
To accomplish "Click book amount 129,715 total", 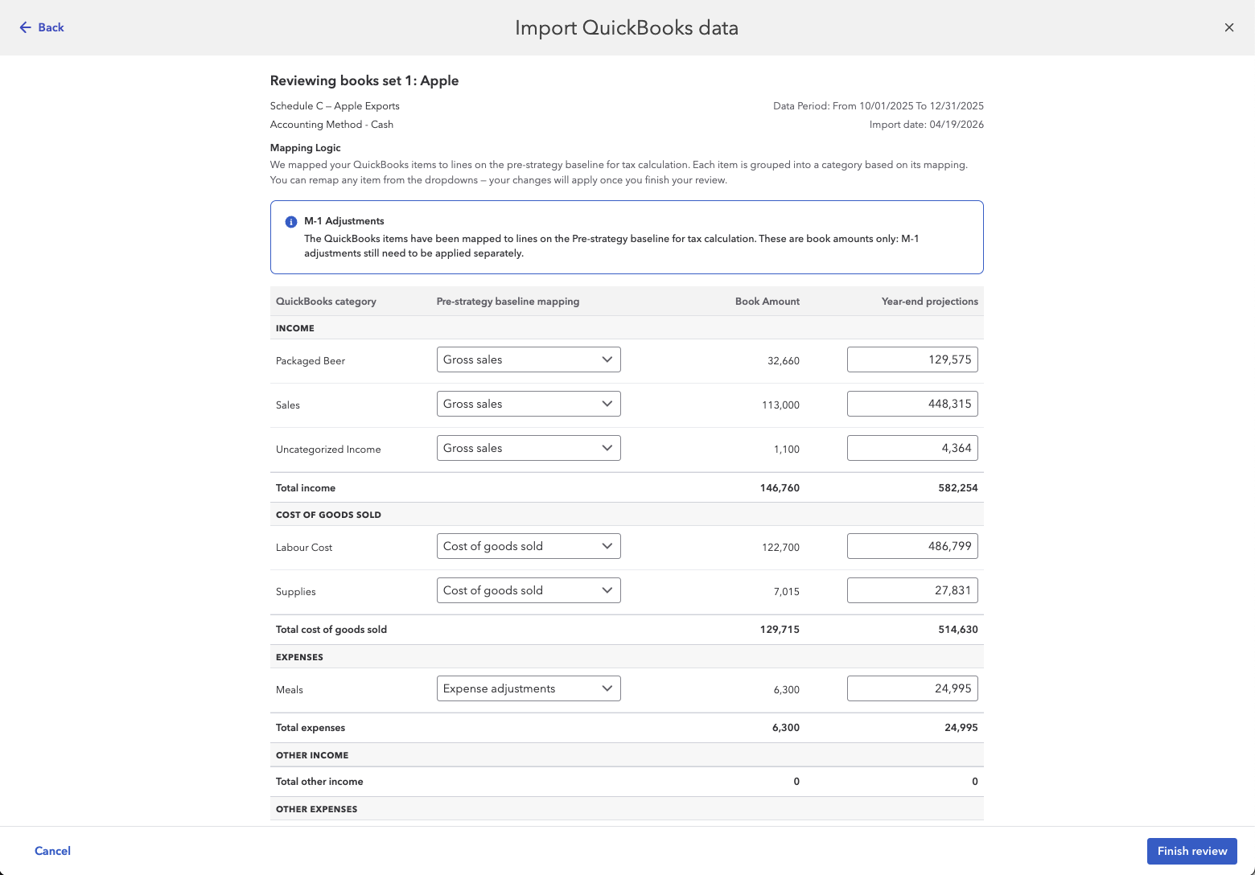I will click(780, 630).
